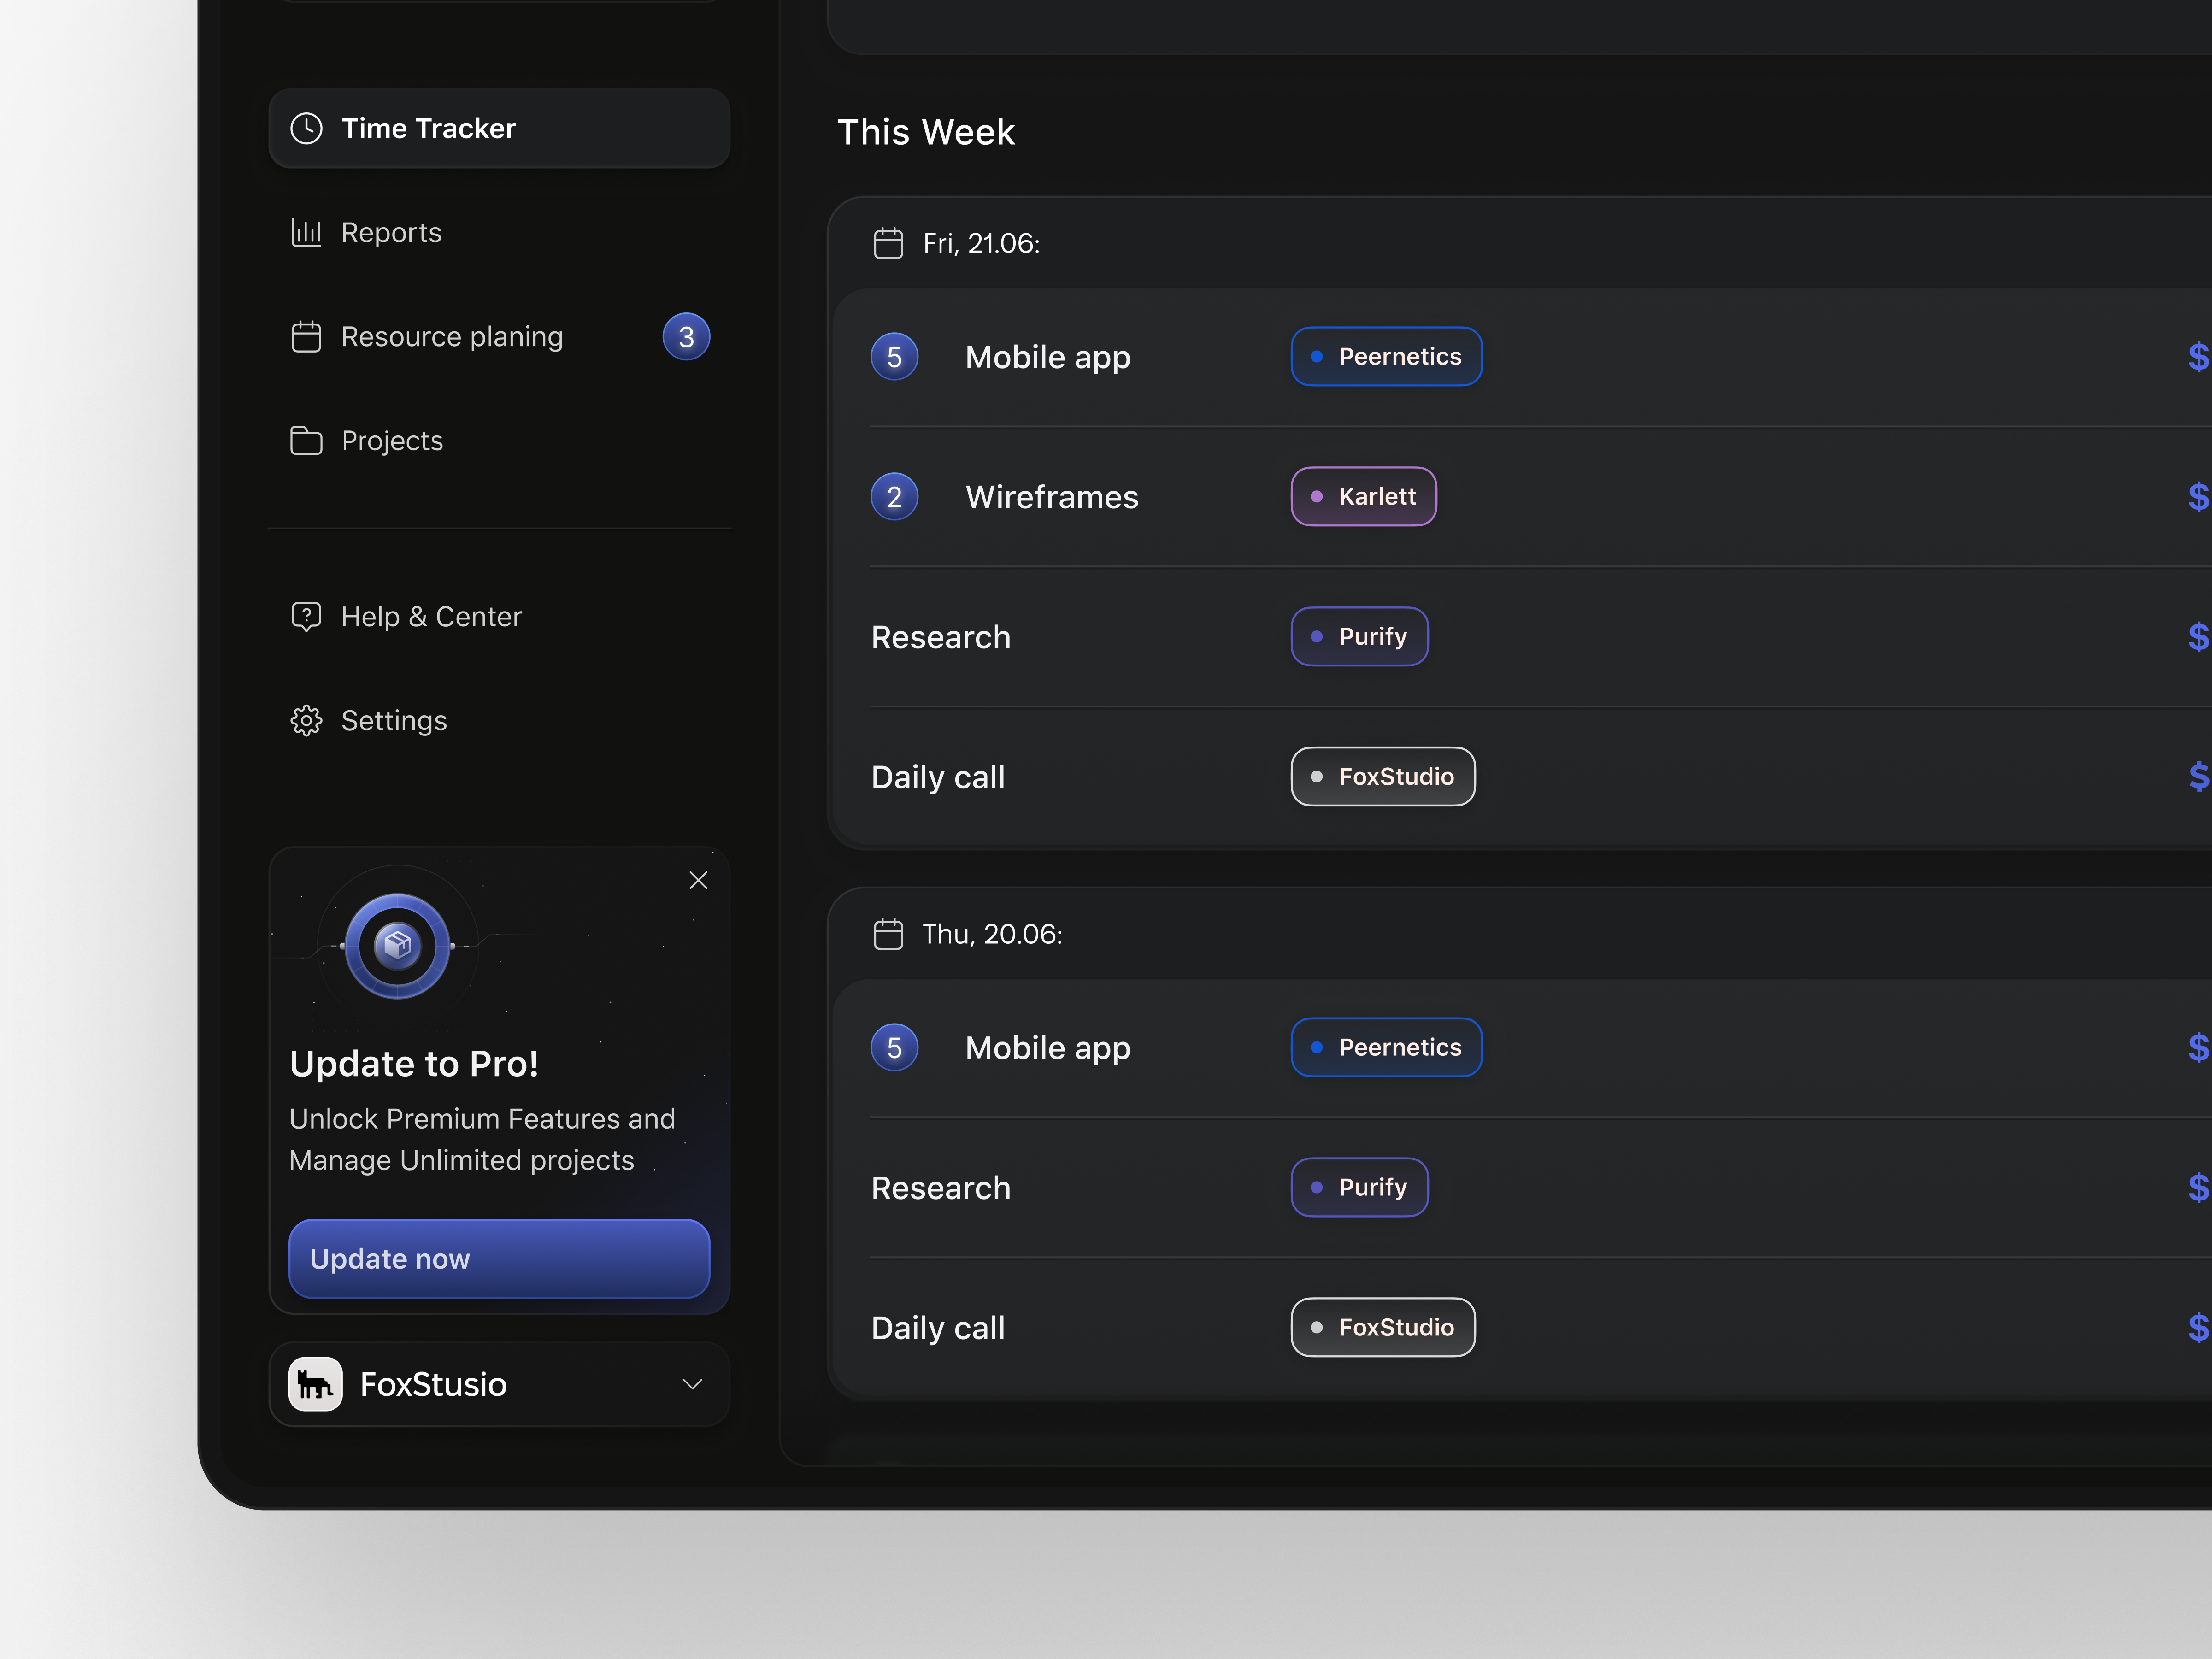
Task: Click the Pro package orb icon
Action: pyautogui.click(x=397, y=945)
